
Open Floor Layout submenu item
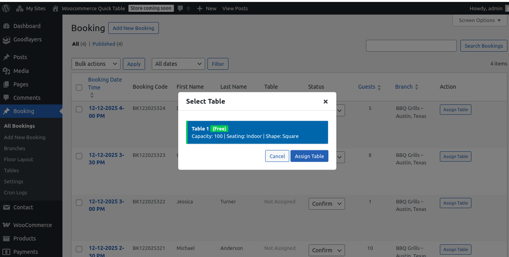[x=19, y=159]
